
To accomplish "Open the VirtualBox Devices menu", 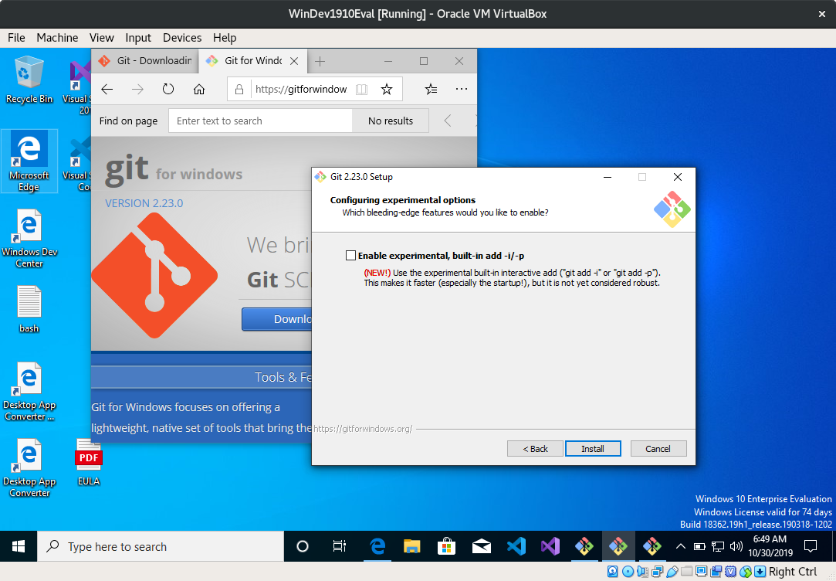I will pos(182,38).
